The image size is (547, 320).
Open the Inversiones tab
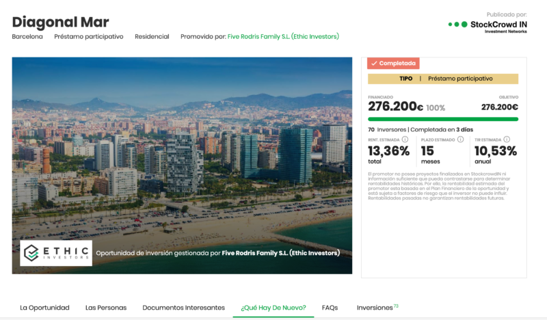(x=377, y=308)
